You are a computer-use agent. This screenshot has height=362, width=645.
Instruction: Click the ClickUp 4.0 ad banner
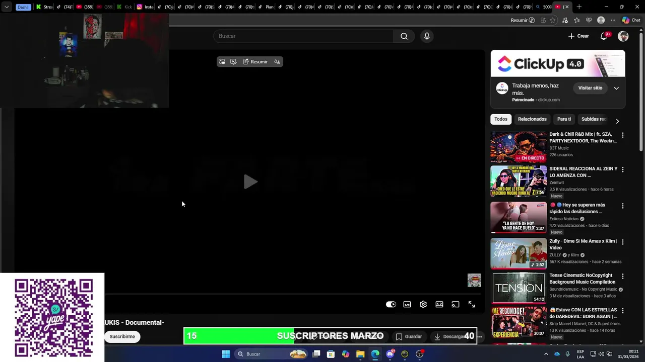point(558,63)
